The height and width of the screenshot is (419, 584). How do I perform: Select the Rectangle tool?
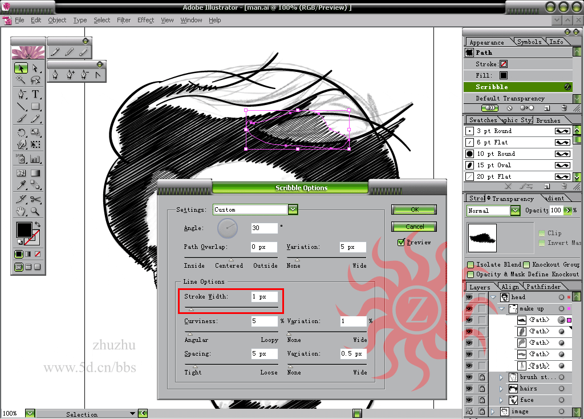point(35,107)
